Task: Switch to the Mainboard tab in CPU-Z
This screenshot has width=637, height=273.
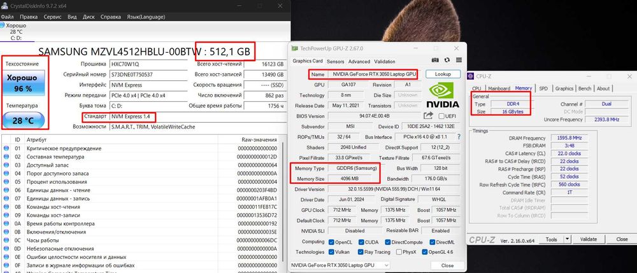Action: click(x=499, y=88)
